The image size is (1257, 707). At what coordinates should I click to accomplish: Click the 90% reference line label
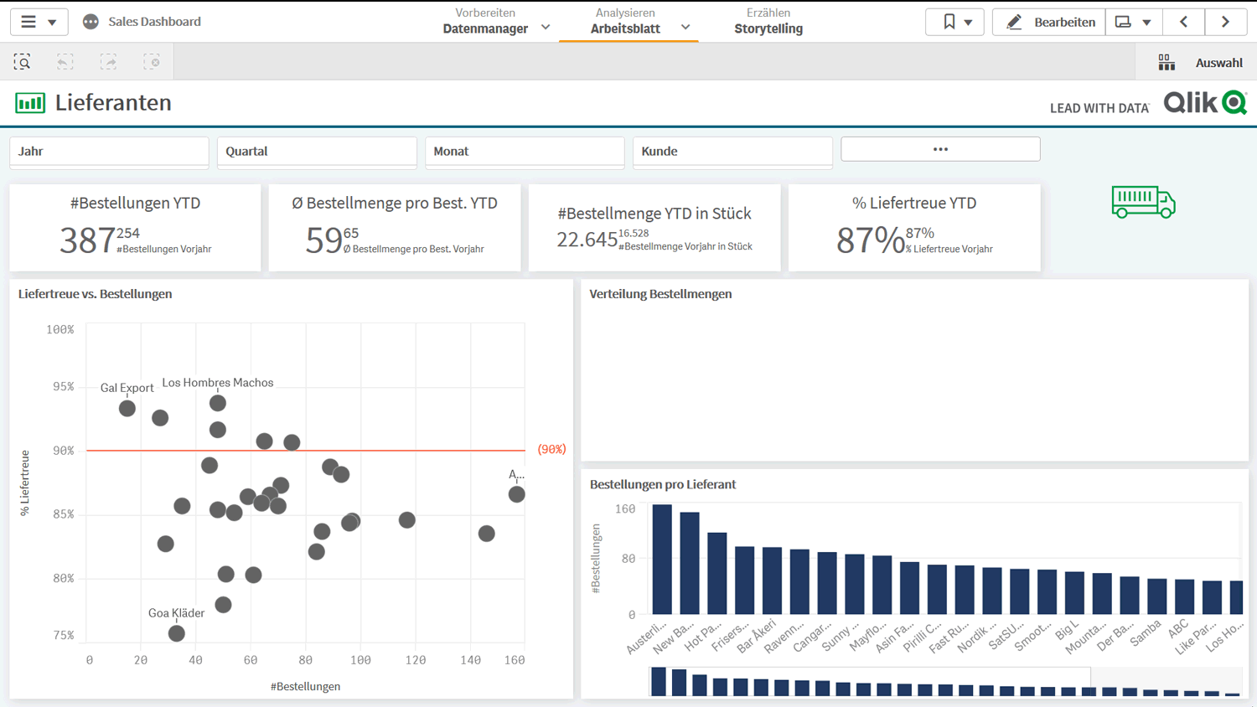pyautogui.click(x=551, y=450)
